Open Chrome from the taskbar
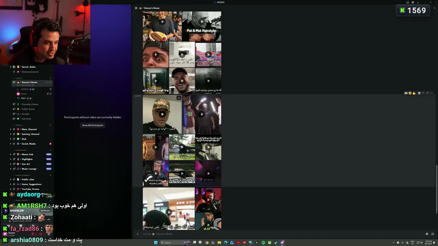Image resolution: width=438 pixels, height=246 pixels. [x=207, y=243]
